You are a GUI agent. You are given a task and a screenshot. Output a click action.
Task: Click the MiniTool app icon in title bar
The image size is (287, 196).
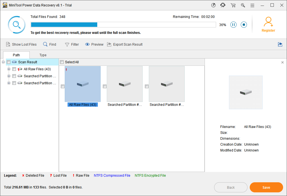coord(5,5)
